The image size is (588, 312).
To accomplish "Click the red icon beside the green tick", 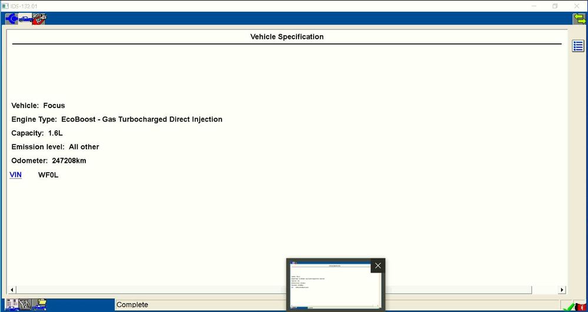I will coord(580,307).
